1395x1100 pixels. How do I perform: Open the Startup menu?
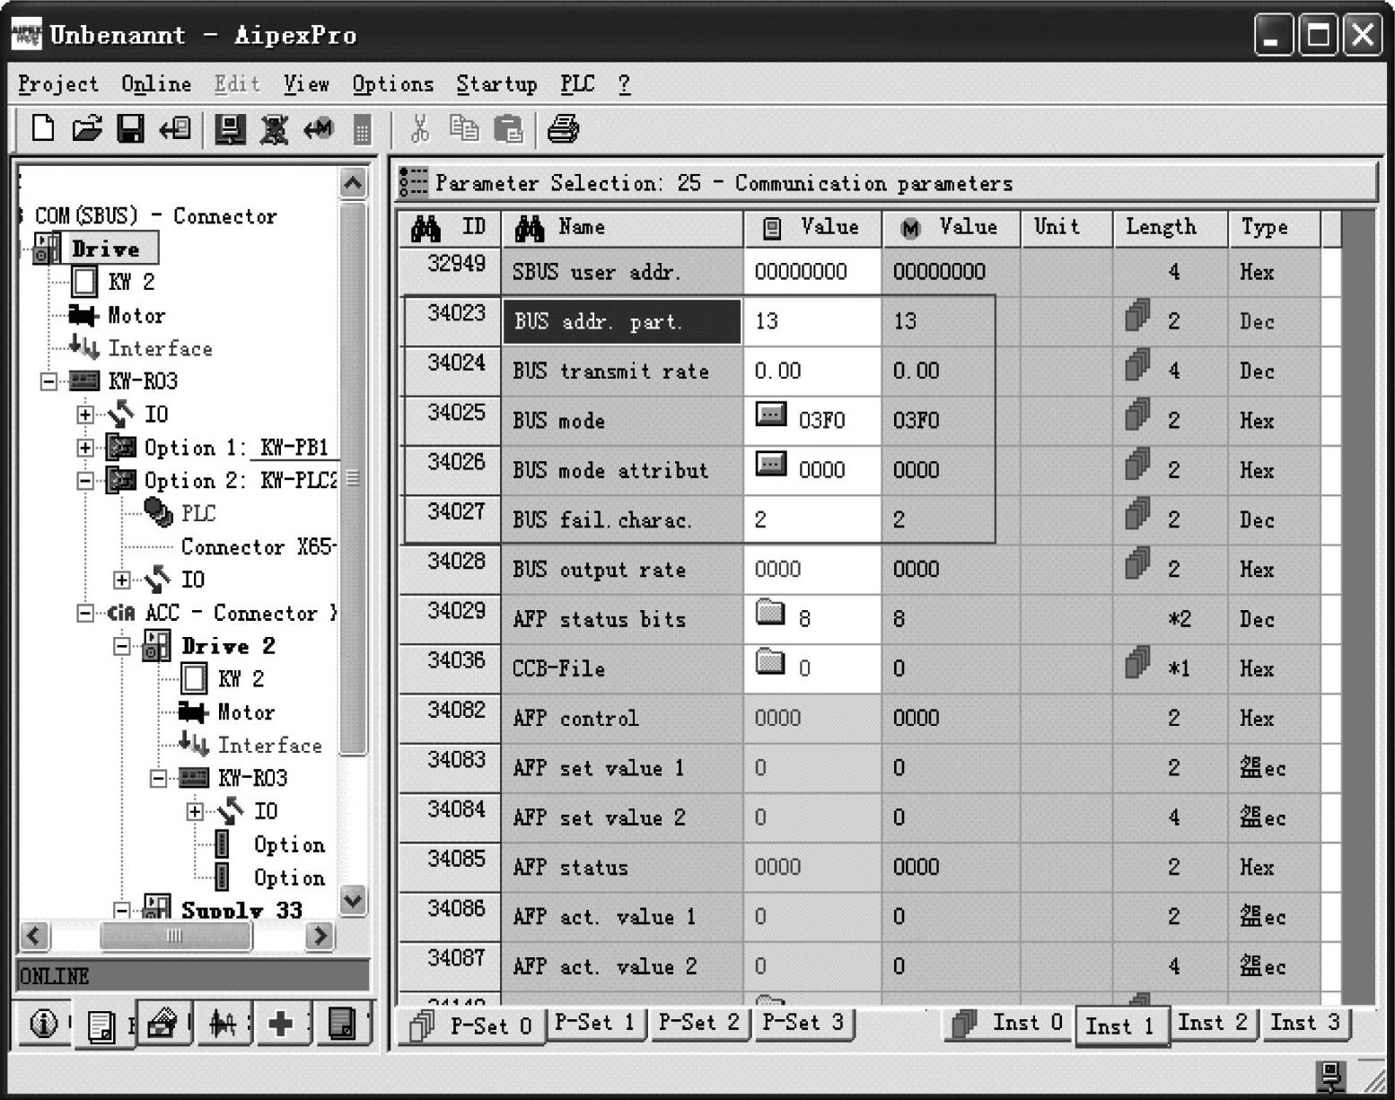[496, 84]
